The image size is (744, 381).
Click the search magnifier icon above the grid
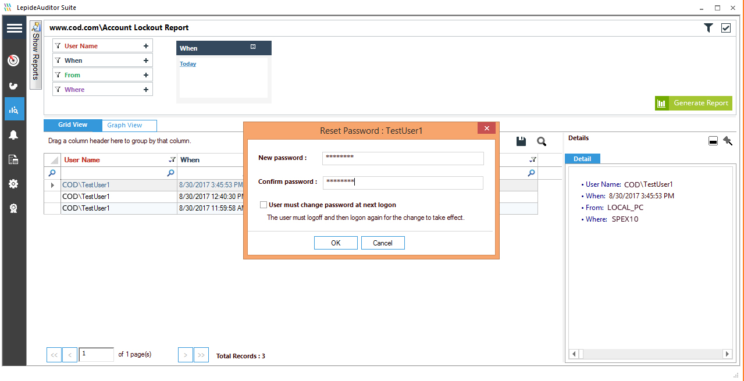coord(542,141)
